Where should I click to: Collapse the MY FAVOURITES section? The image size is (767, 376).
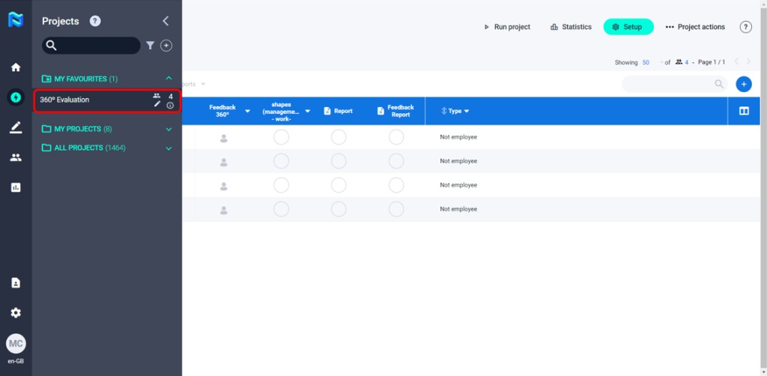point(169,79)
